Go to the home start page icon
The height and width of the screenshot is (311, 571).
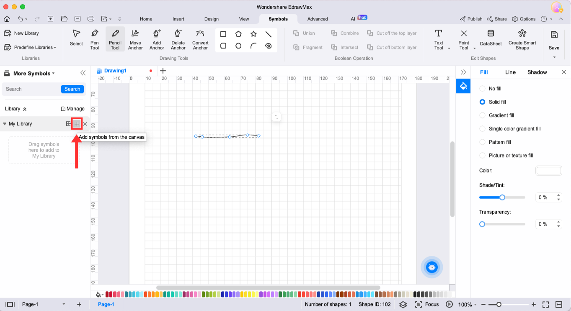[x=7, y=19]
